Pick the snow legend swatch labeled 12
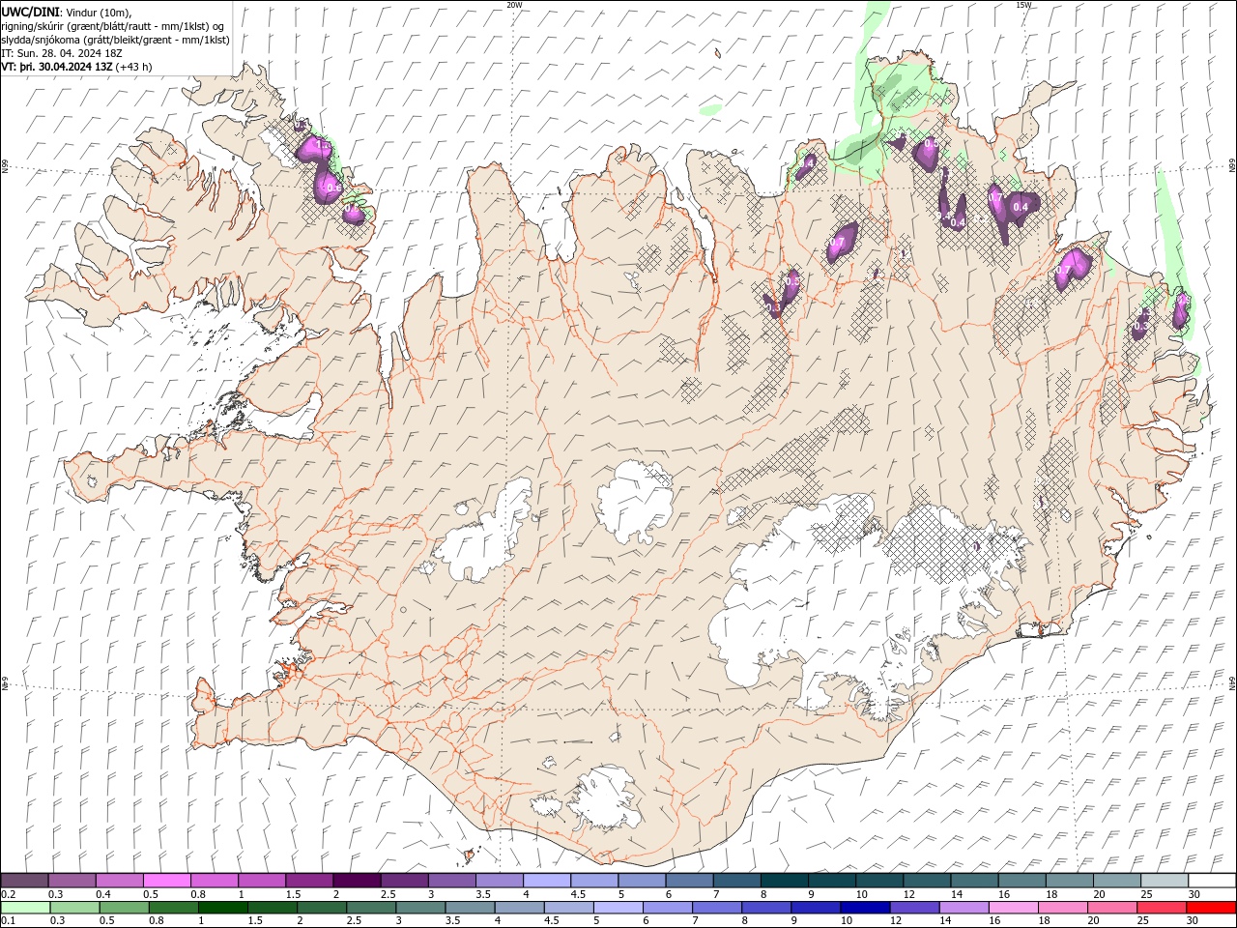 point(927,881)
